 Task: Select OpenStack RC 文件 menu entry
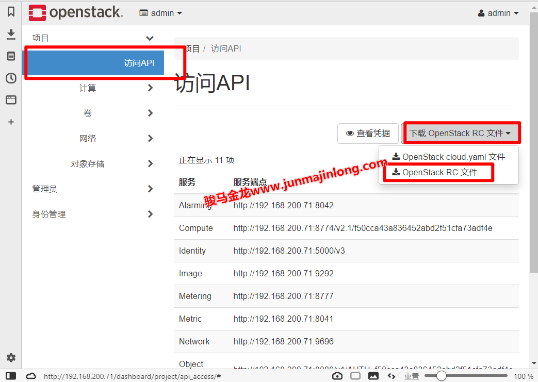coord(439,172)
